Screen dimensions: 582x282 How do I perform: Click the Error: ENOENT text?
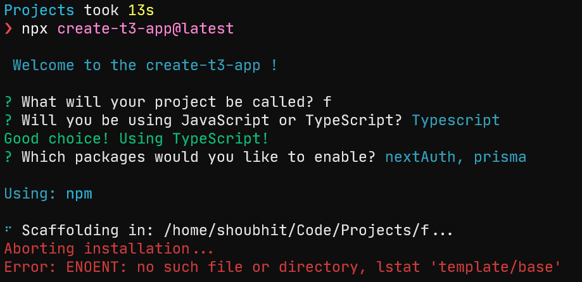[x=61, y=267]
